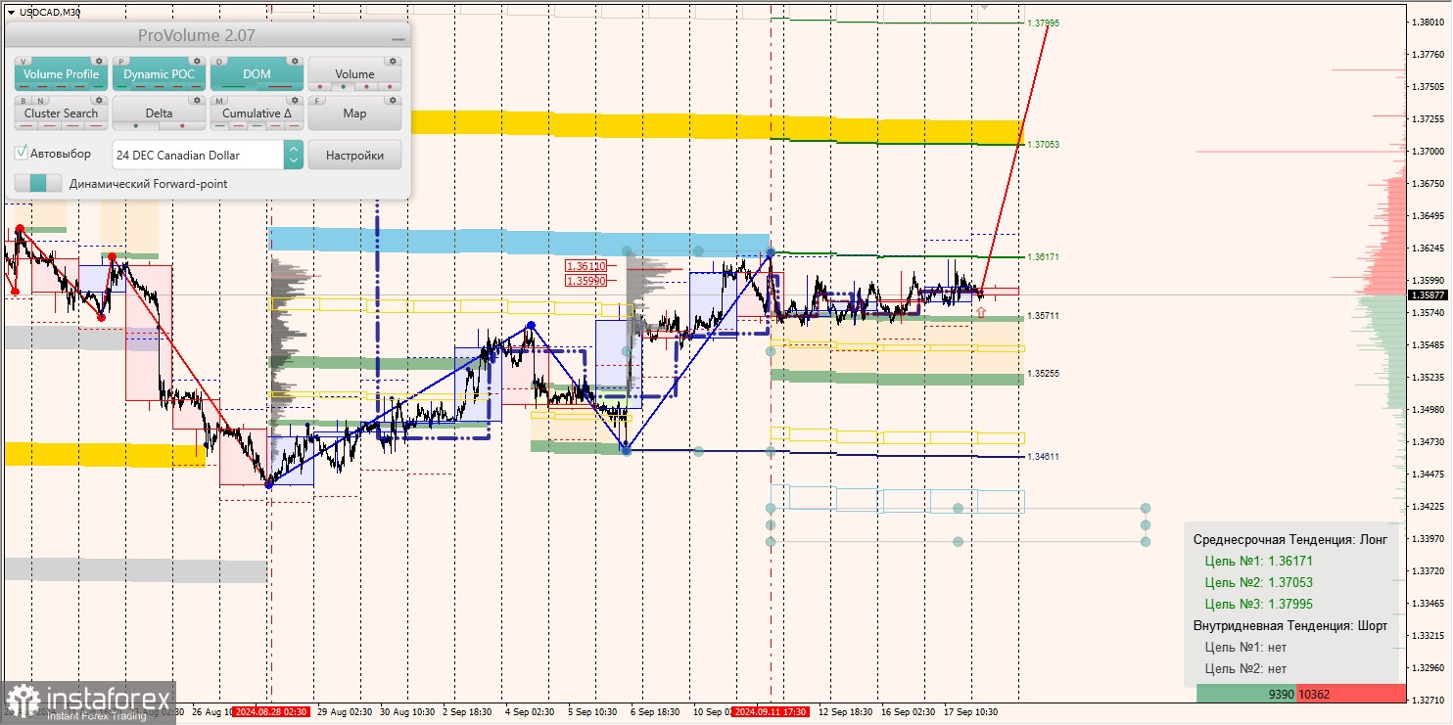The width and height of the screenshot is (1453, 725).
Task: Toggle the DOM indicator
Action: pyautogui.click(x=257, y=74)
